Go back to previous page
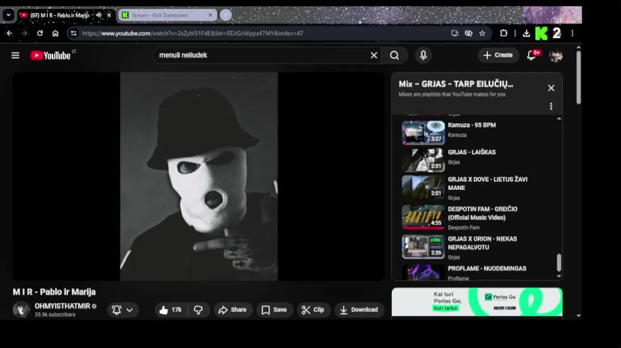The image size is (621, 348). click(x=10, y=33)
